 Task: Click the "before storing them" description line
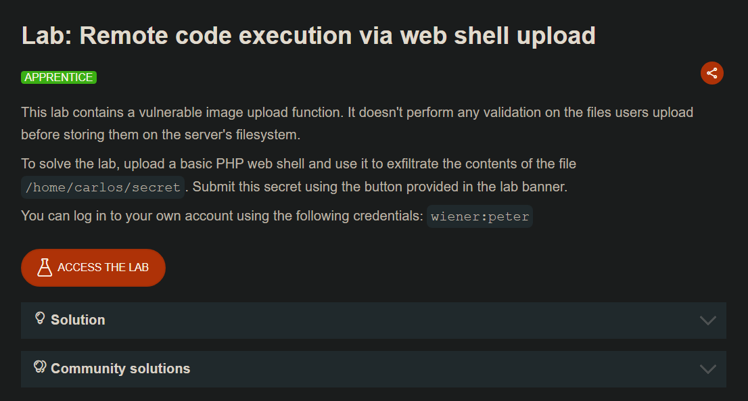160,135
